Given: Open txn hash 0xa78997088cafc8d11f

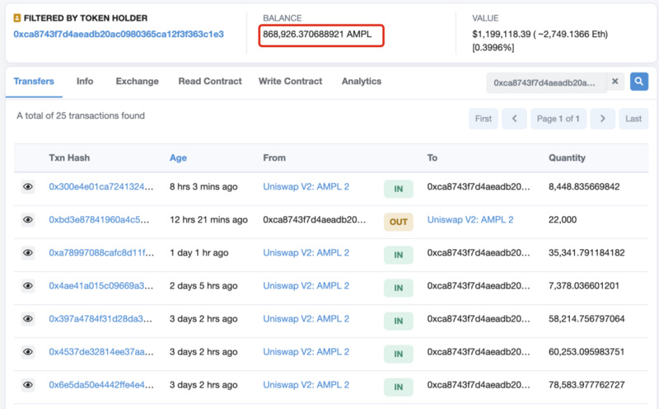Looking at the screenshot, I should pyautogui.click(x=101, y=253).
